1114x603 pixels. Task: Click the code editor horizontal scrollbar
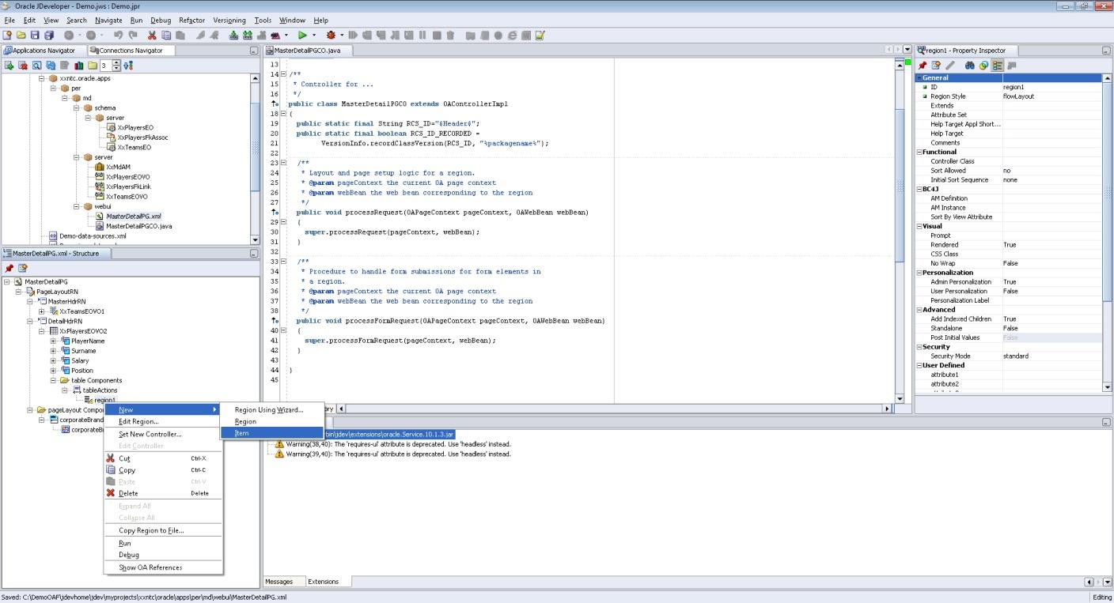[x=613, y=409]
